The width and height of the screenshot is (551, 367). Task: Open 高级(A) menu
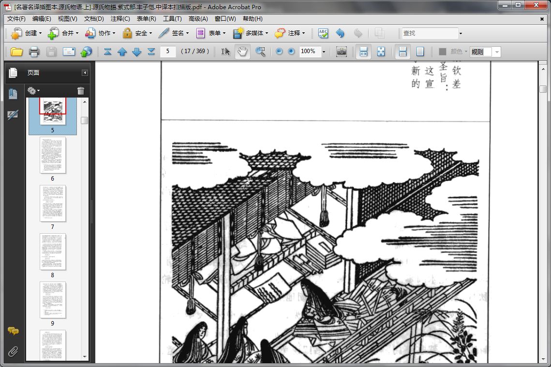click(x=198, y=19)
